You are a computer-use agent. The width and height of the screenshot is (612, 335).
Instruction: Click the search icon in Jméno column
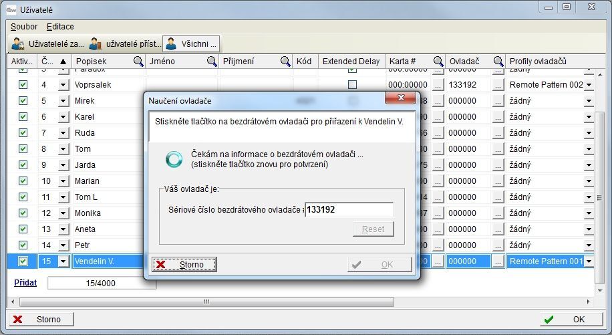pyautogui.click(x=212, y=62)
